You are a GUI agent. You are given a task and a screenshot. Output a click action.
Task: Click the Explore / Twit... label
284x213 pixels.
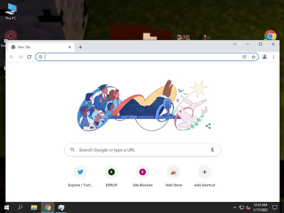coord(80,185)
